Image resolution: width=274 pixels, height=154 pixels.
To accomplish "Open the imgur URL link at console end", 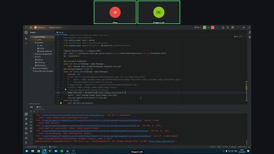I will (x=162, y=141).
